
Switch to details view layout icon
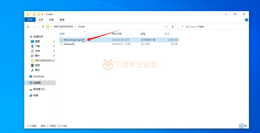click(241, 126)
